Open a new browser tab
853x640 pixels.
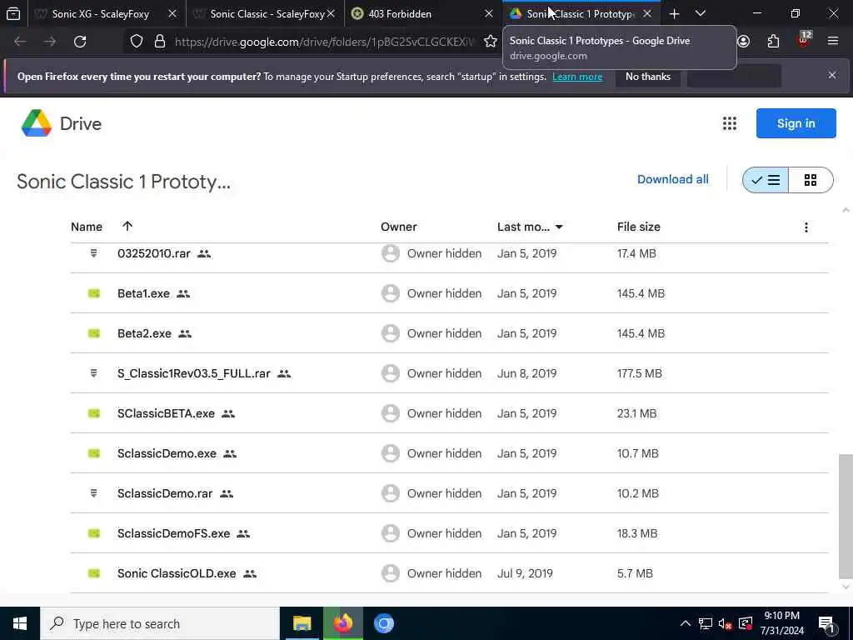click(674, 14)
